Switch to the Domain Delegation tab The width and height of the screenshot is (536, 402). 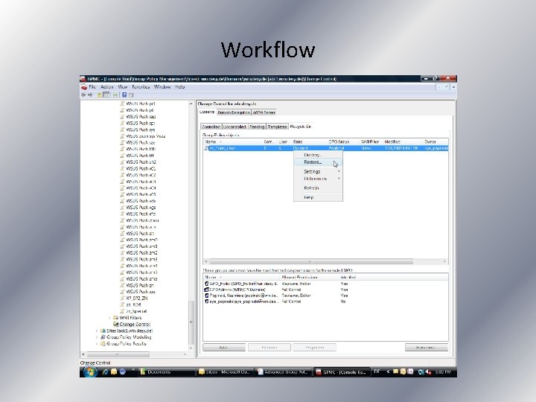pyautogui.click(x=234, y=112)
